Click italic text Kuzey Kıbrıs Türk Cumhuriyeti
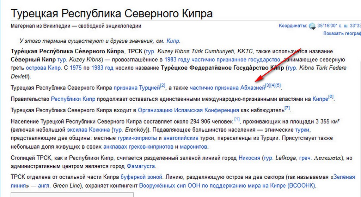Screen dimensions: 361x197 [x=195, y=51]
